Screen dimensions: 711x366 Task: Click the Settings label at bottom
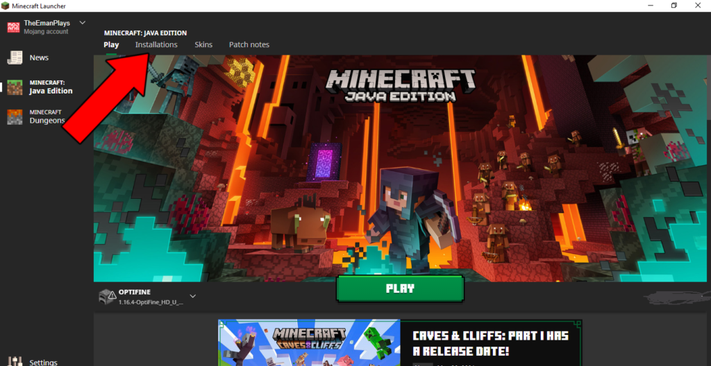click(x=44, y=363)
